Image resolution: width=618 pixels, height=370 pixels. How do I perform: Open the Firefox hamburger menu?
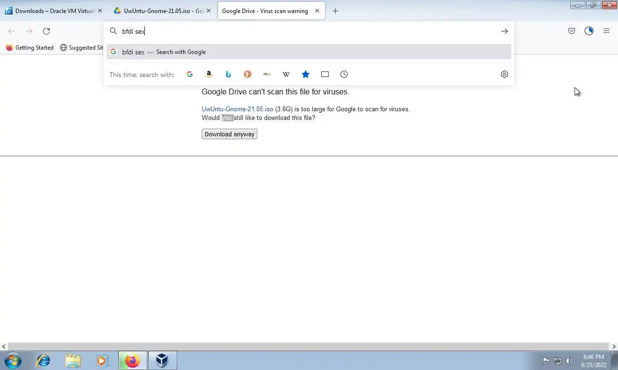606,31
